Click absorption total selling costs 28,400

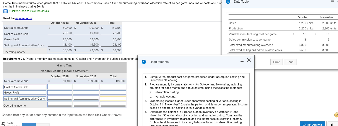[x=117, y=44]
